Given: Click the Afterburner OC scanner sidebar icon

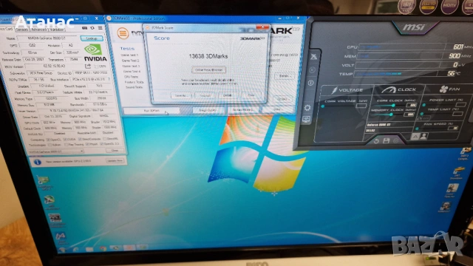Looking at the screenshot, I should pyautogui.click(x=313, y=57).
